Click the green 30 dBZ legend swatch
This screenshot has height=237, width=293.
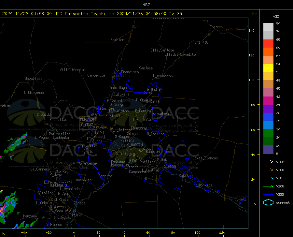tap(268, 133)
